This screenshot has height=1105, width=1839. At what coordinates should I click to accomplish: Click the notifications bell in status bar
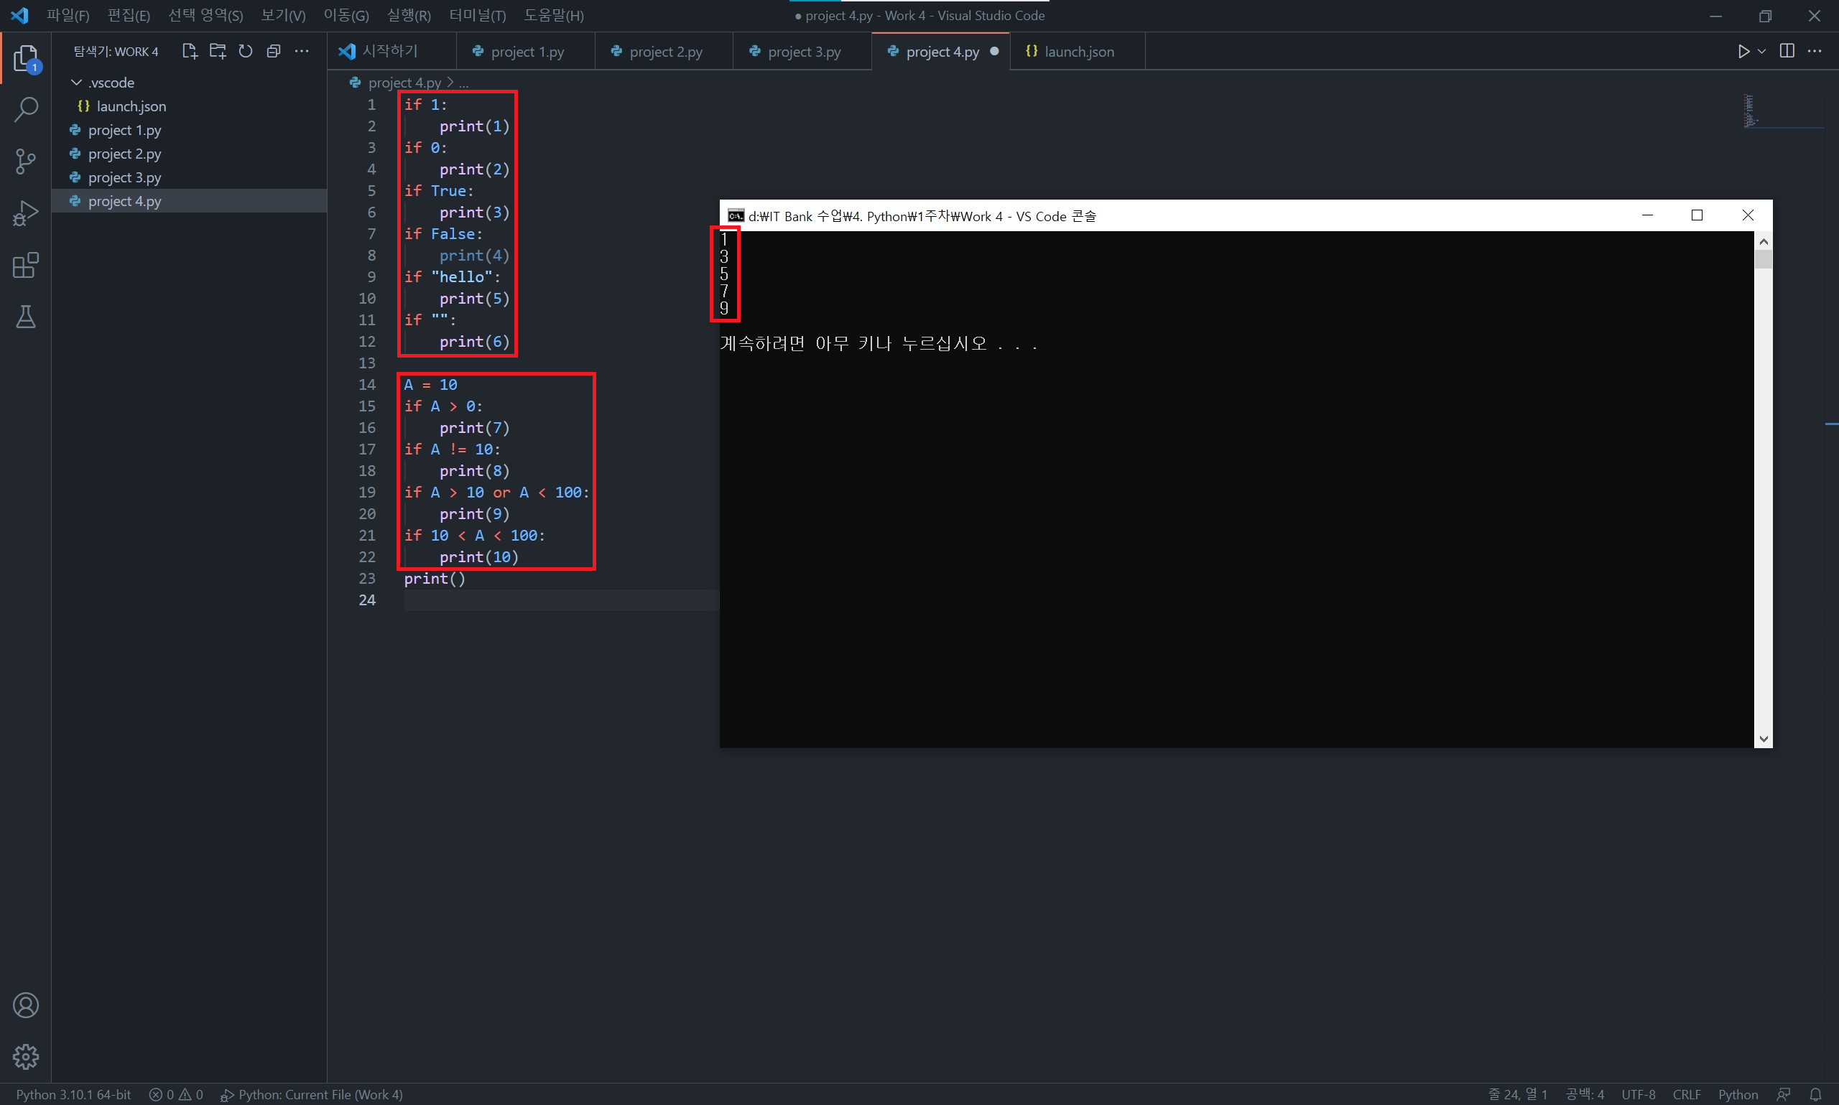(x=1816, y=1094)
